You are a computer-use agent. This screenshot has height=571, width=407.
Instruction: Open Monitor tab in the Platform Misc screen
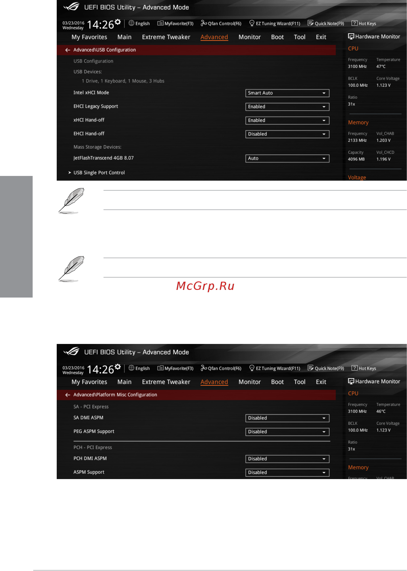click(x=250, y=382)
